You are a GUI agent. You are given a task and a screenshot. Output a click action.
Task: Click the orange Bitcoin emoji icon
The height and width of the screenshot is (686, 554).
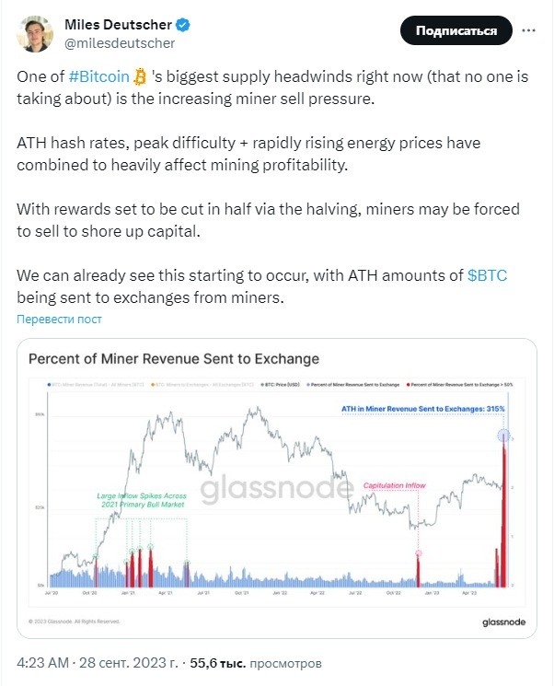click(140, 76)
